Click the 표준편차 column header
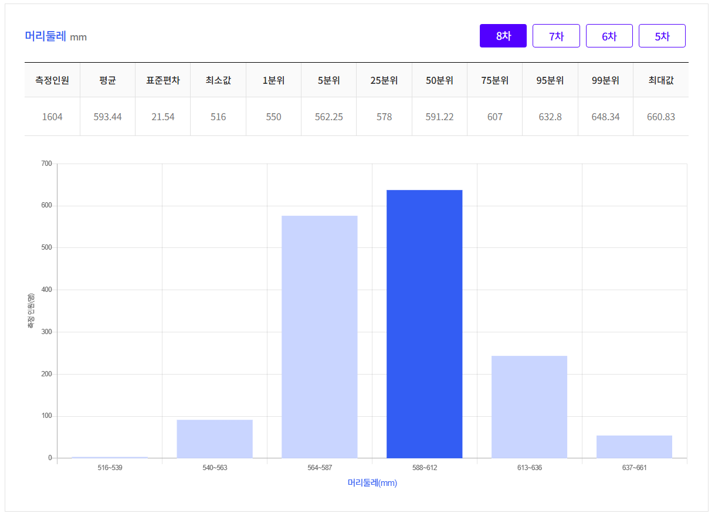Image resolution: width=715 pixels, height=517 pixels. pos(163,80)
